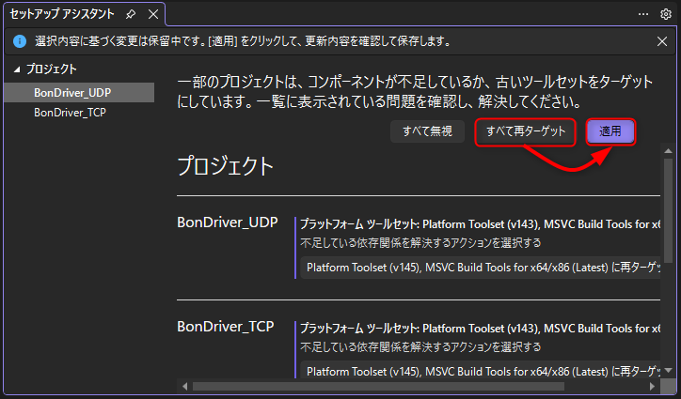Pin the セットアップ アシスタント tab
This screenshot has height=399, width=681.
coord(131,15)
